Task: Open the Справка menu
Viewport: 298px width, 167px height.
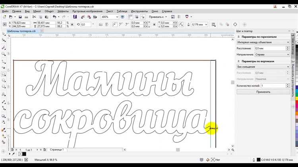Action: tap(167, 11)
